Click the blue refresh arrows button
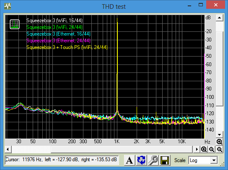This screenshot has width=228, height=170. click(141, 160)
